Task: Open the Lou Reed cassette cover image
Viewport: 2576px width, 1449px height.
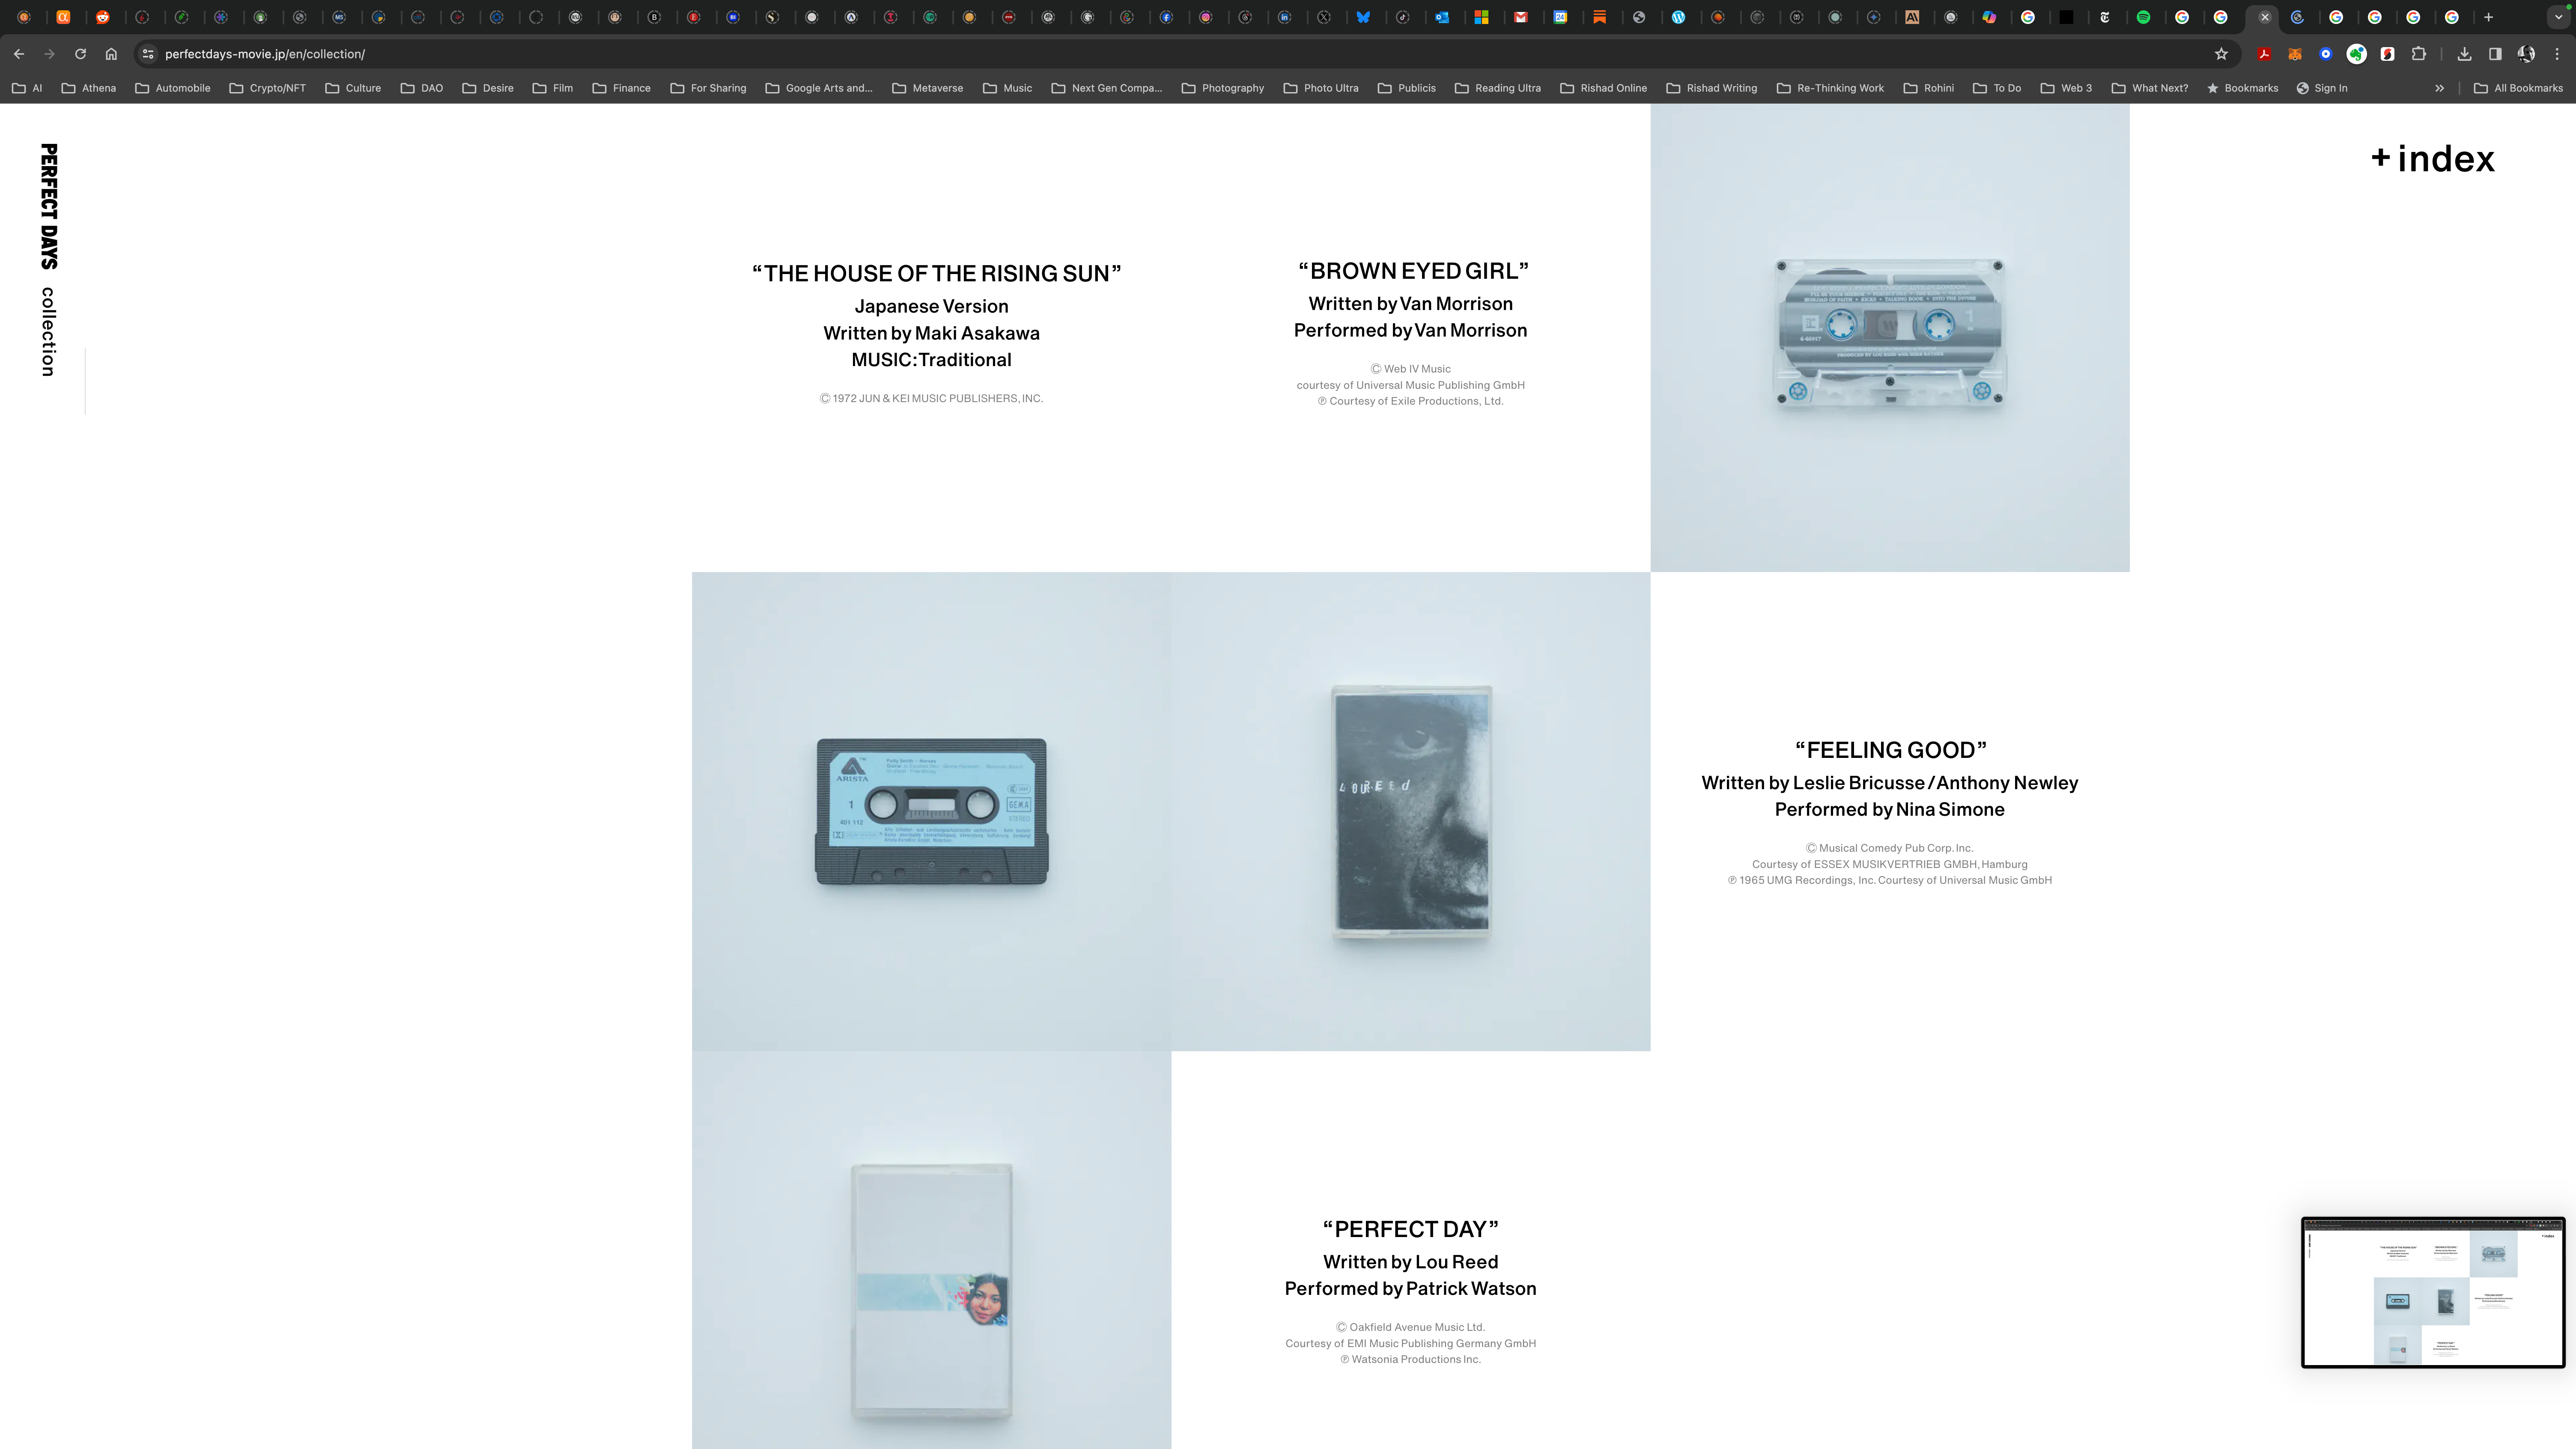Action: (x=1410, y=811)
